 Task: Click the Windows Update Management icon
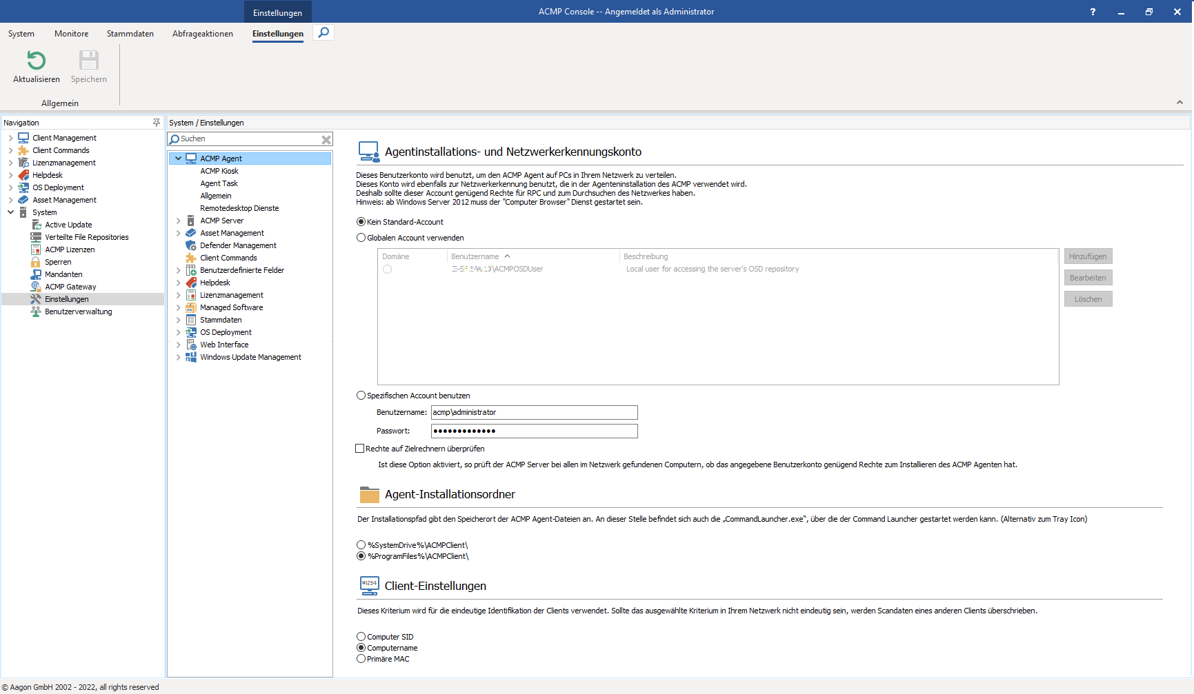point(191,357)
